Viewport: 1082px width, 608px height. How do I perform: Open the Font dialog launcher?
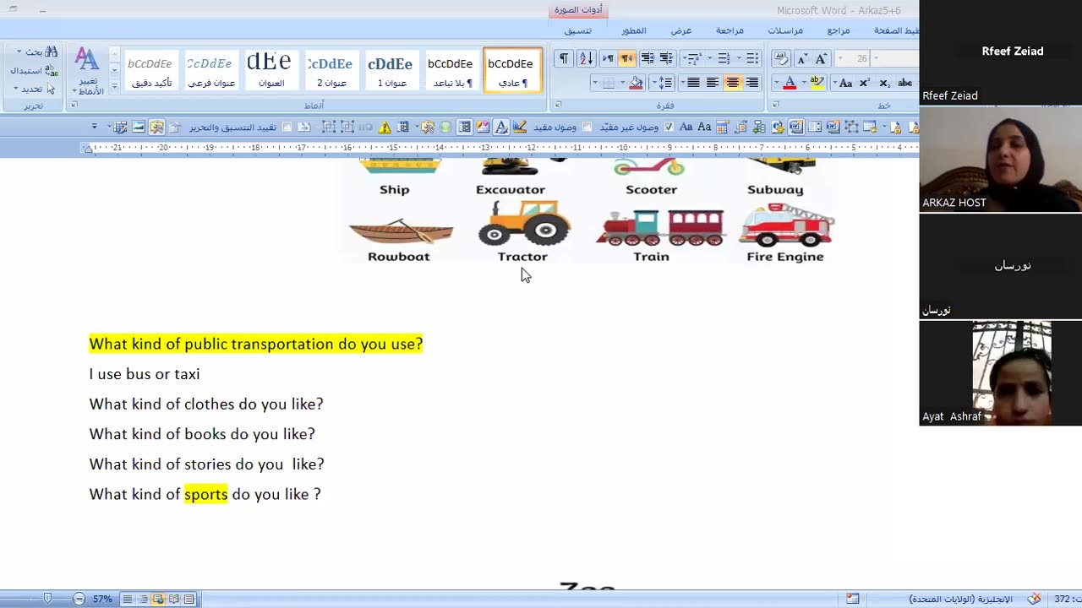[775, 106]
